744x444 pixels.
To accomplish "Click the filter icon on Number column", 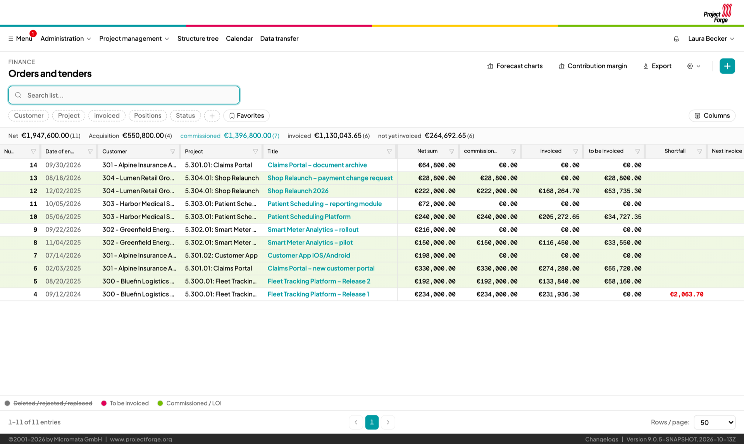I will coord(33,151).
